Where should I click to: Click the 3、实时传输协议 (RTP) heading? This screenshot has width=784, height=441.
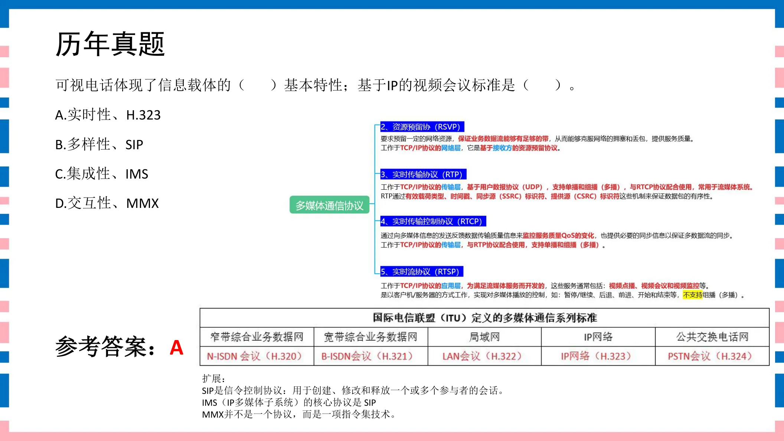pyautogui.click(x=423, y=174)
